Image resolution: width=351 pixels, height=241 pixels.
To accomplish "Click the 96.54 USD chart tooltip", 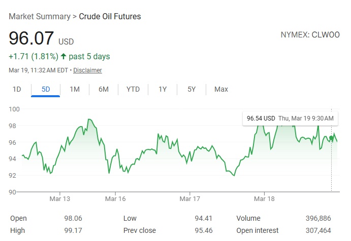I will 290,118.
